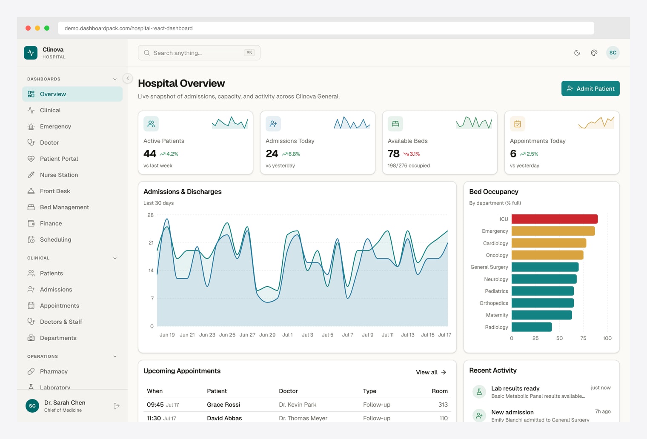
Task: Click the Finance wallet icon
Action: (31, 223)
